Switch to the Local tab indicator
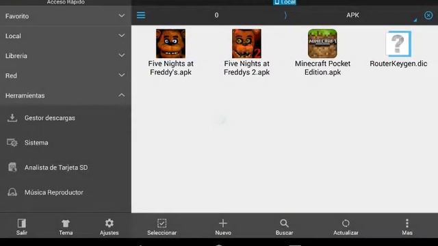 [x=285, y=2]
